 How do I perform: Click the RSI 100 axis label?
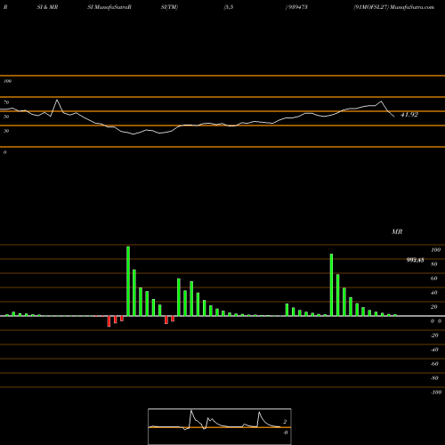(x=7, y=81)
